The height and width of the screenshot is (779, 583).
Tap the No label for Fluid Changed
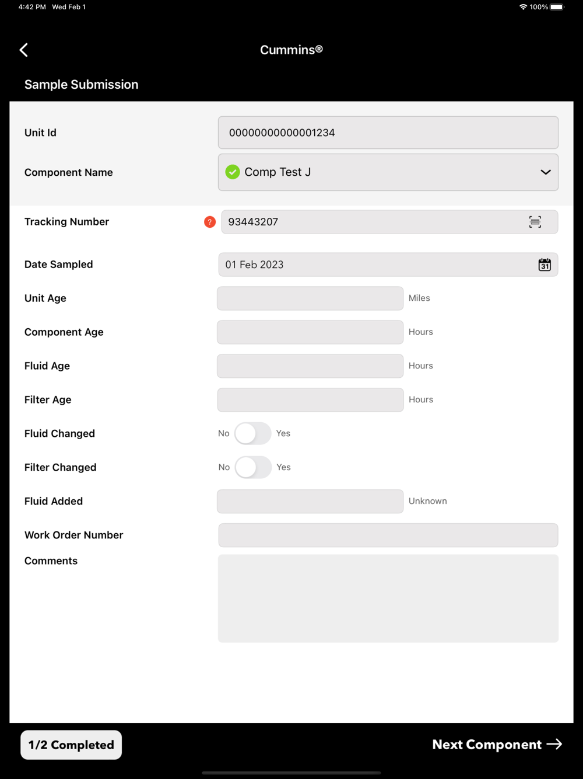click(224, 433)
